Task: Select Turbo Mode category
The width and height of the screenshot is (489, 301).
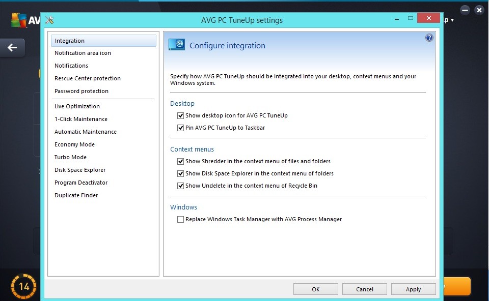Action: click(70, 158)
